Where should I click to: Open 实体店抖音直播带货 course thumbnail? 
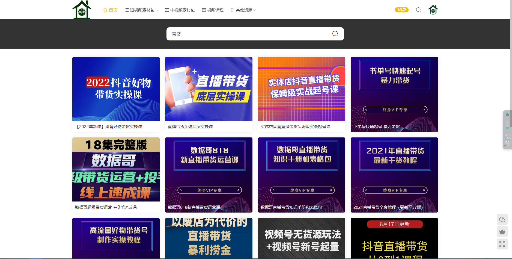[302, 89]
